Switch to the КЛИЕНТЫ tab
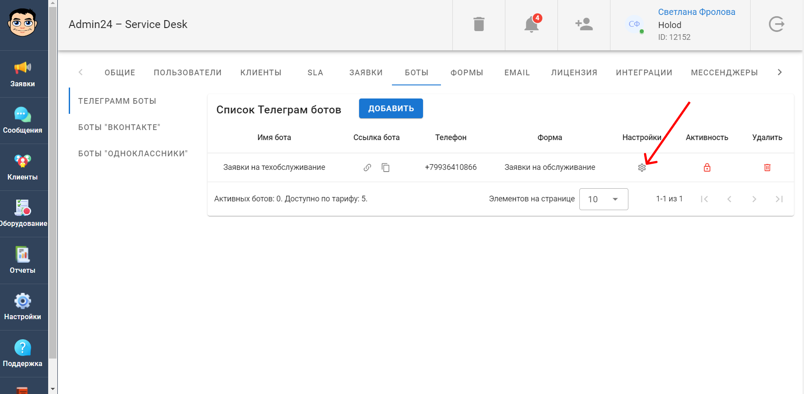 tap(261, 73)
